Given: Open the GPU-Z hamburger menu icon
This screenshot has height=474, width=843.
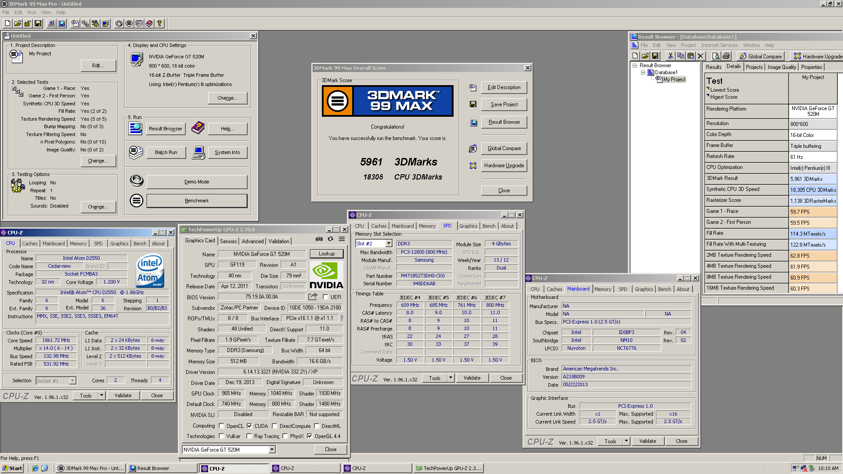Looking at the screenshot, I should (x=342, y=239).
